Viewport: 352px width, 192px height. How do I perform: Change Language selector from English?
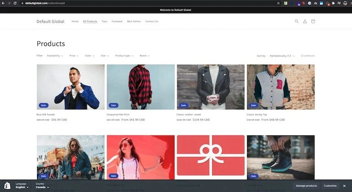click(22, 187)
